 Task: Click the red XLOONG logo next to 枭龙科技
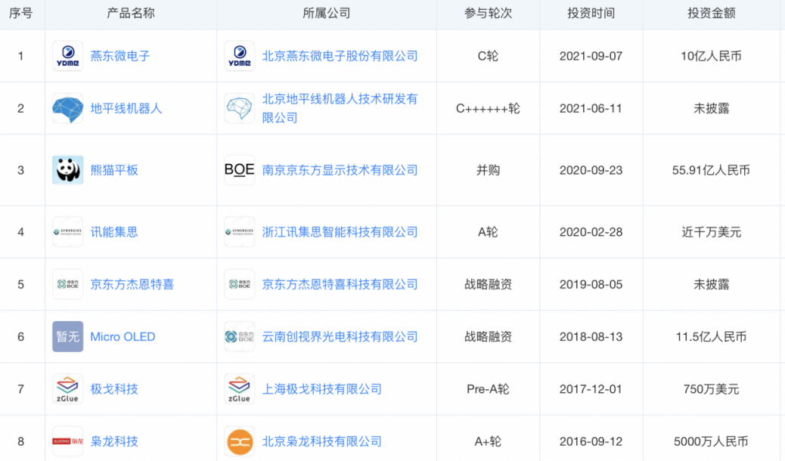[67, 441]
